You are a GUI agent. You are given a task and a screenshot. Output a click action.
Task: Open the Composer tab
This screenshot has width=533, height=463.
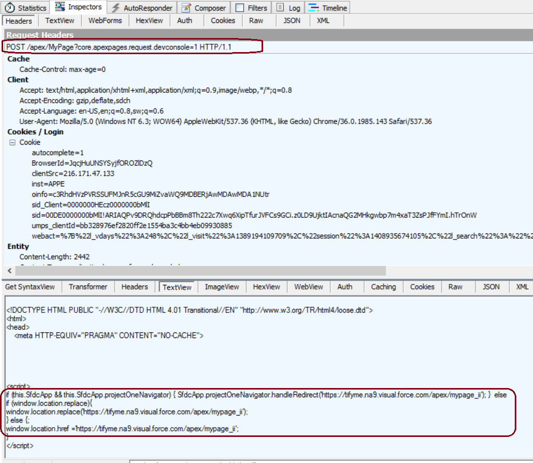203,7
